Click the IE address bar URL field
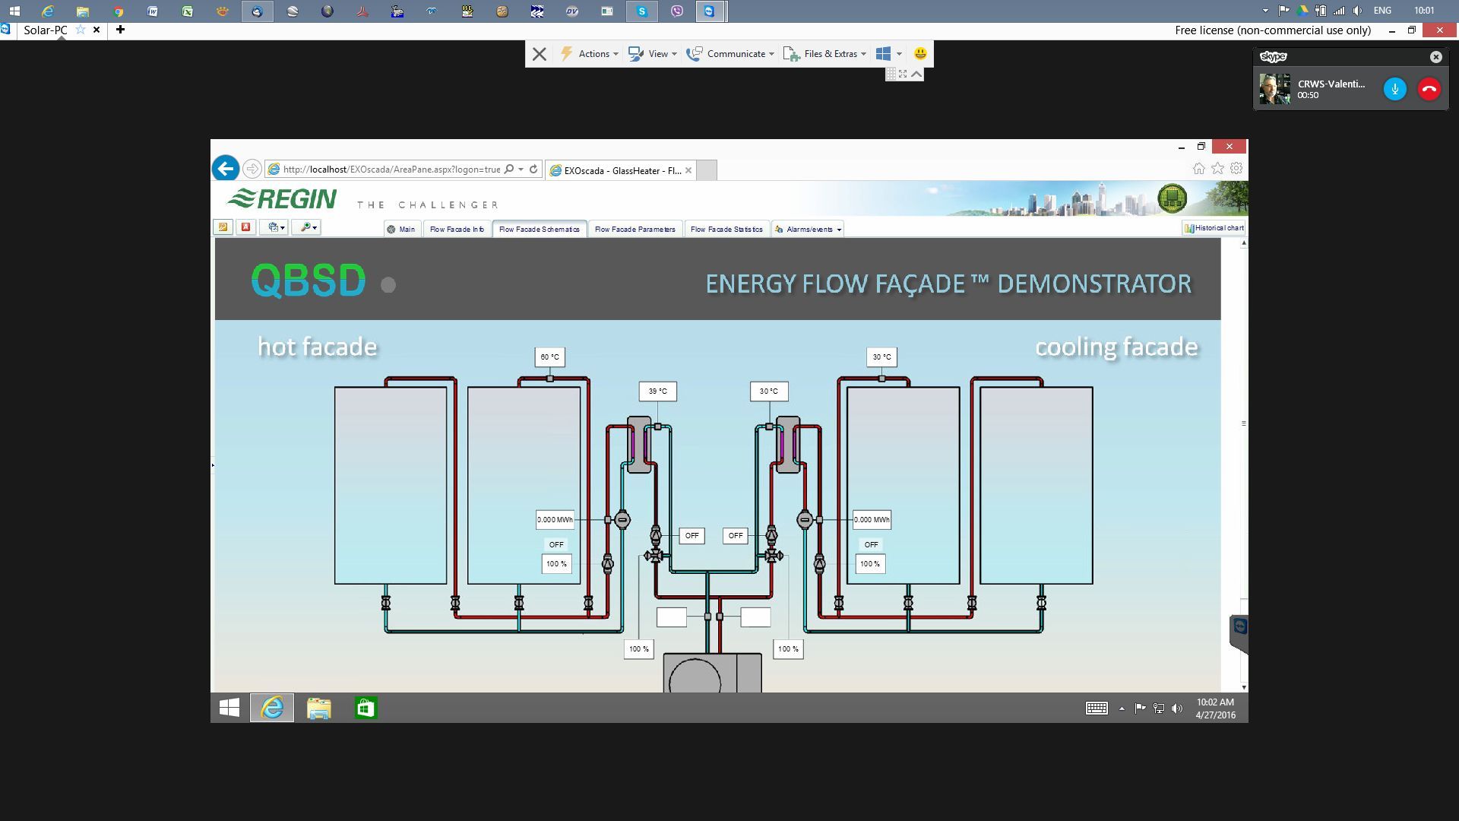Viewport: 1459px width, 821px height. (391, 170)
